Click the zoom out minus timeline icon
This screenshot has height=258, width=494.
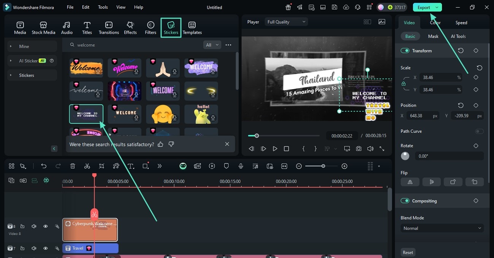pos(299,166)
